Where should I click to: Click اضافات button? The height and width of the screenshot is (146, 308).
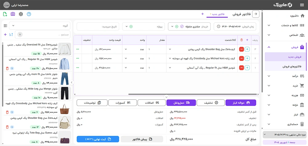coord(152,103)
